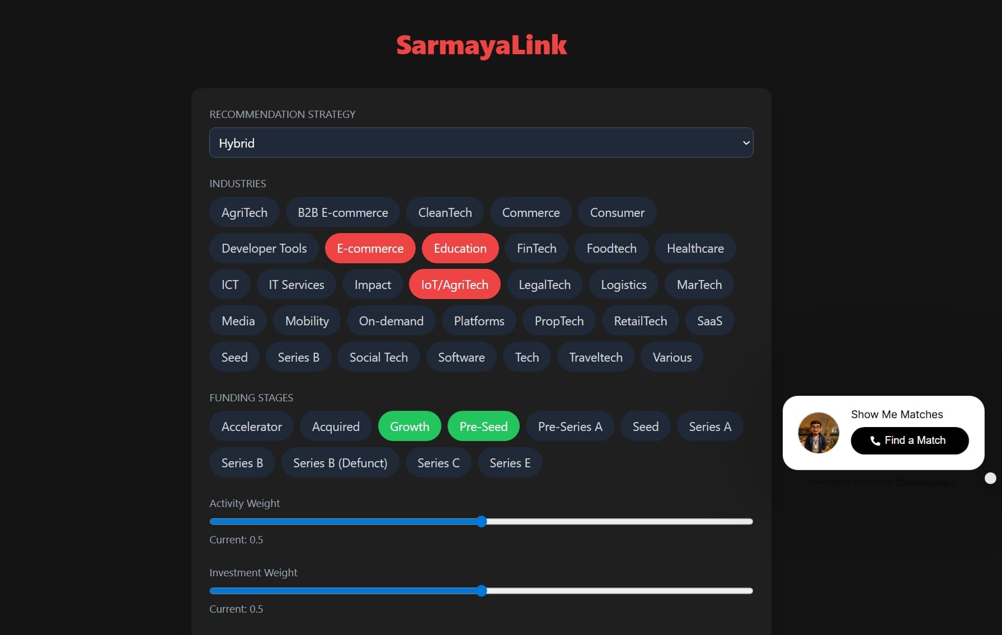Select the Pre-Series A funding stage

[x=570, y=427]
